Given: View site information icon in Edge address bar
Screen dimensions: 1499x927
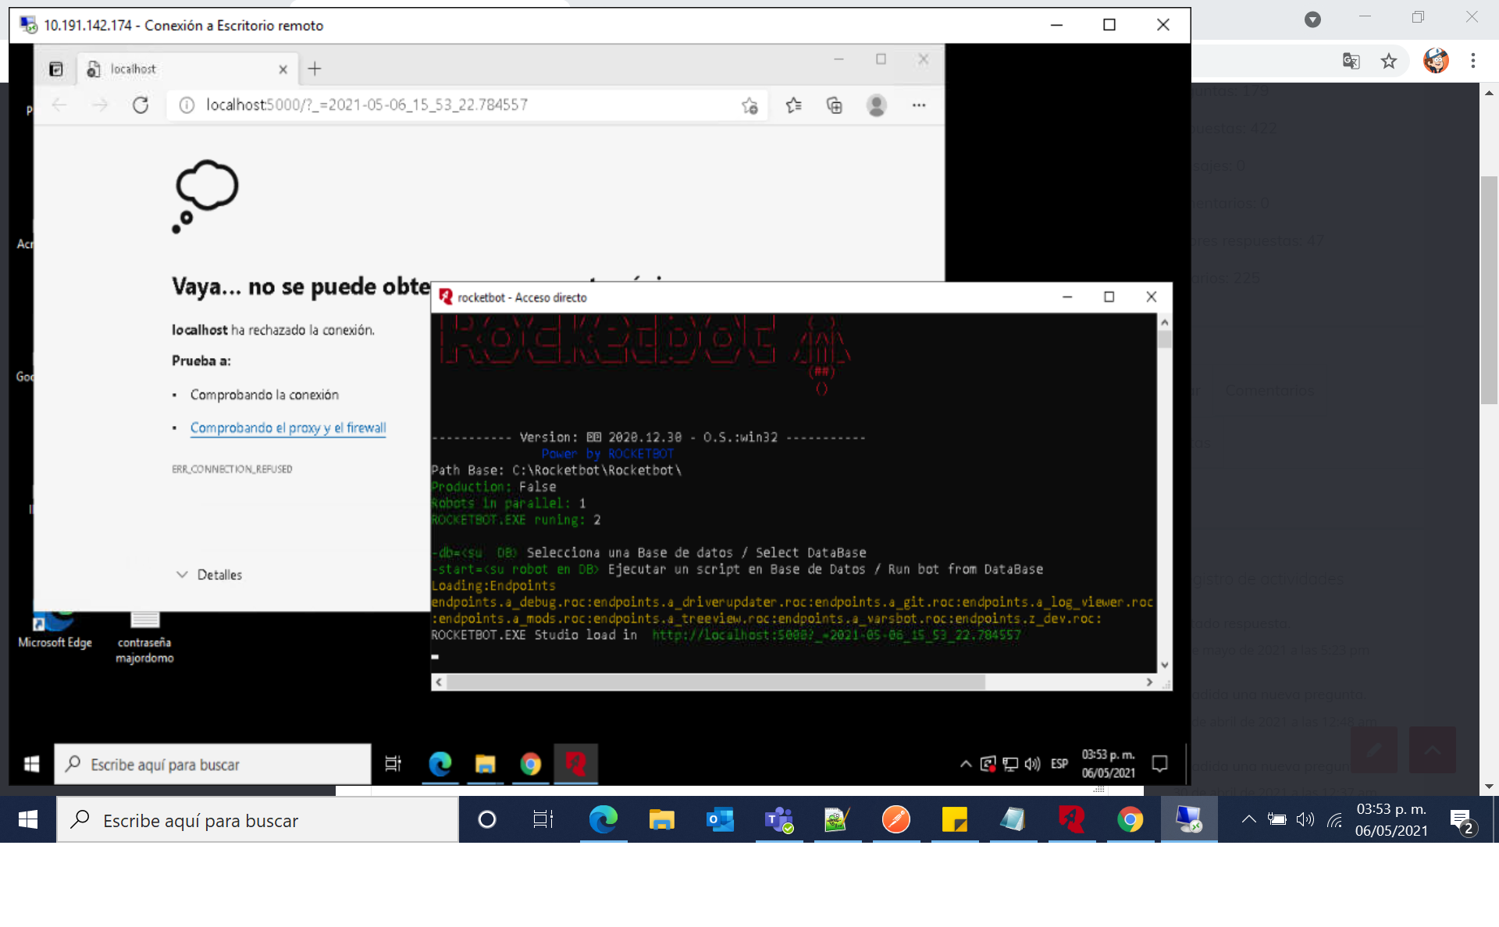Looking at the screenshot, I should point(187,105).
